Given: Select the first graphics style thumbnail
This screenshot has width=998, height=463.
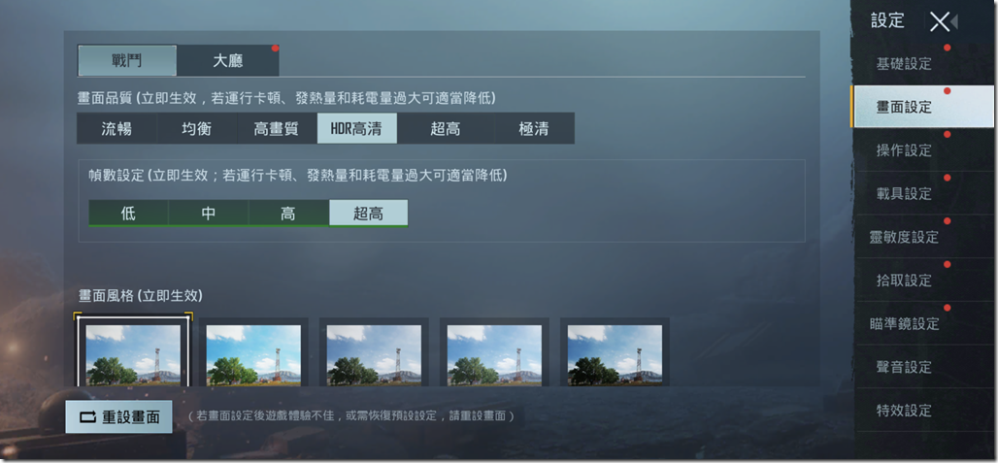Looking at the screenshot, I should (x=133, y=353).
